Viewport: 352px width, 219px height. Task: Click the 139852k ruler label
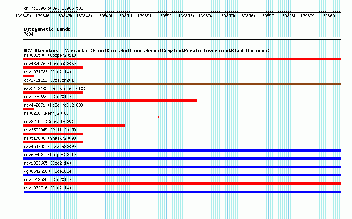coord(166,16)
